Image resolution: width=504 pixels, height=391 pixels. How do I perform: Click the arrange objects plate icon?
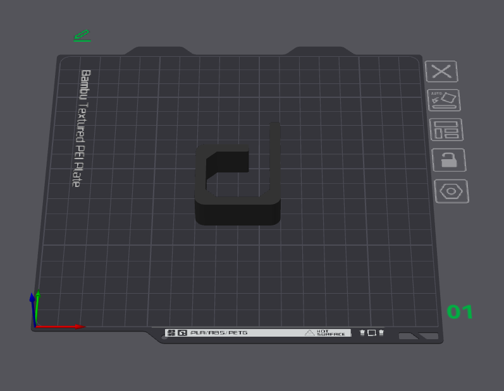[x=446, y=129]
